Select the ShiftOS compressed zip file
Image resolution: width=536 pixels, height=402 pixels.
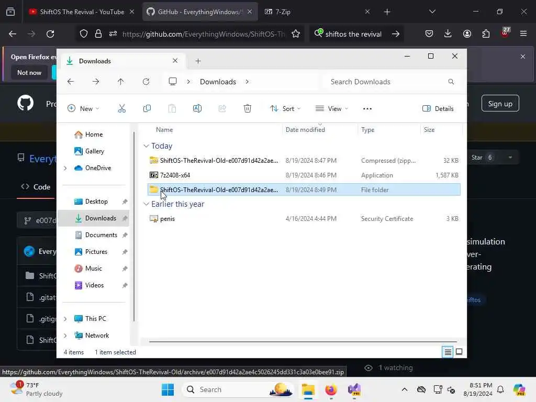[304, 160]
